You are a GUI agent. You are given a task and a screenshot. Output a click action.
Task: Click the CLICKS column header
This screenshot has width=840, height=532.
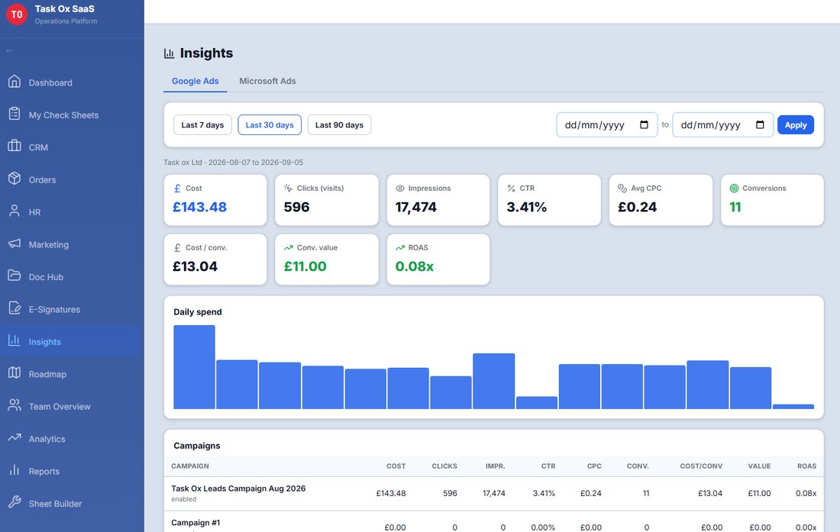point(444,466)
